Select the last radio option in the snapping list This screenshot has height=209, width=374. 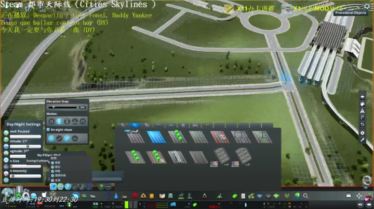coord(52,180)
